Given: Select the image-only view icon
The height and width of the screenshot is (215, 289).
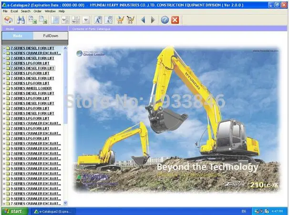Looking at the screenshot, I should tap(86, 20).
